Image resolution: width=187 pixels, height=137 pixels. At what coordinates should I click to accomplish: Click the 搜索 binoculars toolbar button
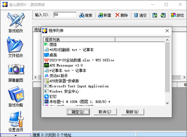pos(86,15)
